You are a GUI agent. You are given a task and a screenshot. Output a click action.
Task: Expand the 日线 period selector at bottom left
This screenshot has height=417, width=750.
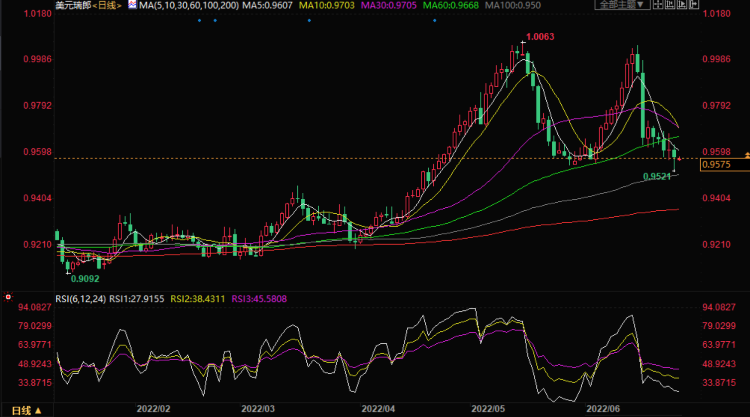tap(27, 411)
